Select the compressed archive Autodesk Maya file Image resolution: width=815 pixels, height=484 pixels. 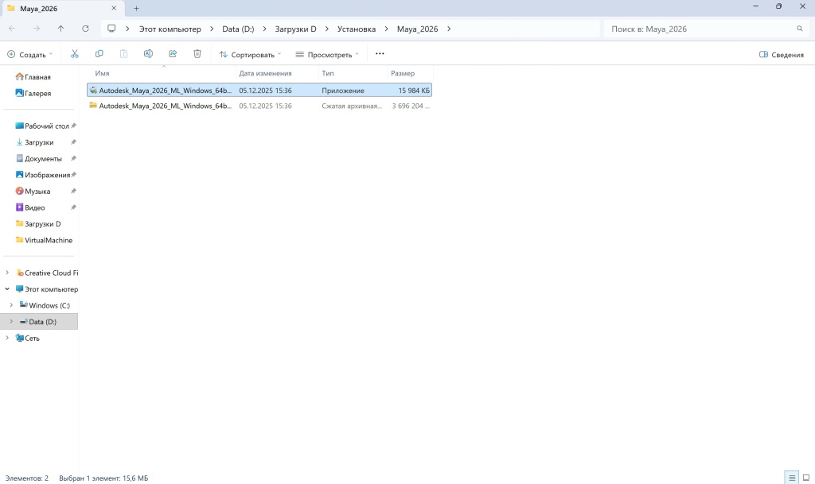(x=165, y=106)
